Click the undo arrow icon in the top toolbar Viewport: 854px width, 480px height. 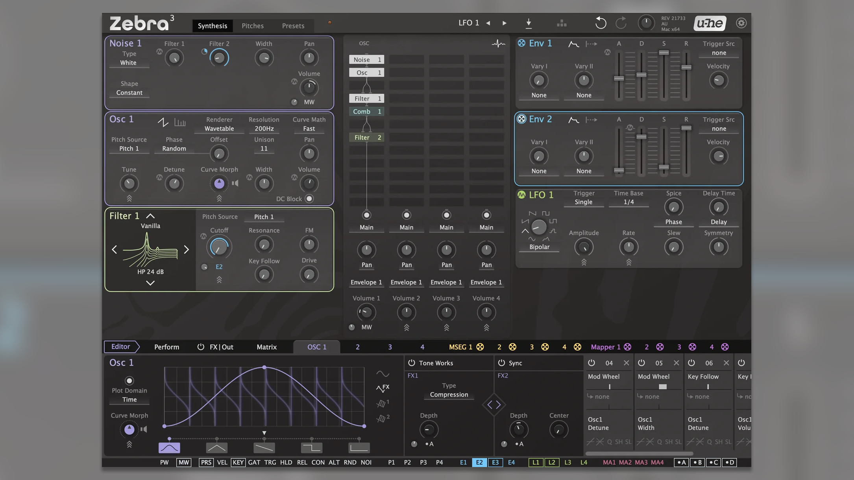[600, 22]
